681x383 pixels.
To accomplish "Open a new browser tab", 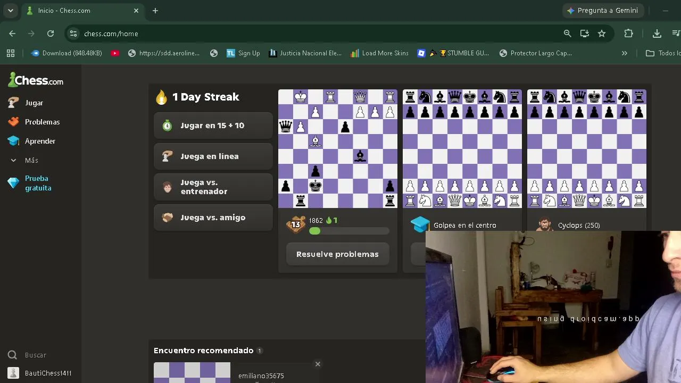I will point(155,11).
